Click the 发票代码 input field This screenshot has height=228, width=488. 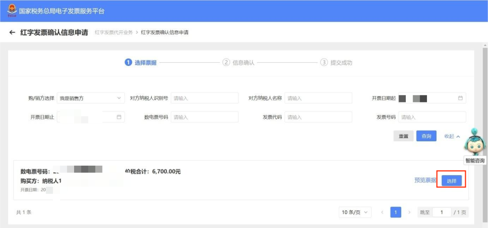point(319,117)
